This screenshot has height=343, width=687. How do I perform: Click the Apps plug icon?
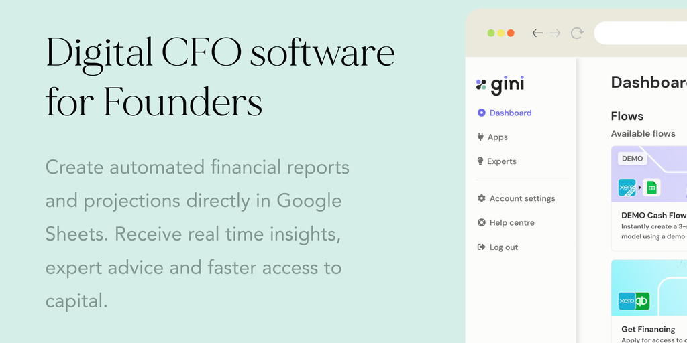coord(481,137)
